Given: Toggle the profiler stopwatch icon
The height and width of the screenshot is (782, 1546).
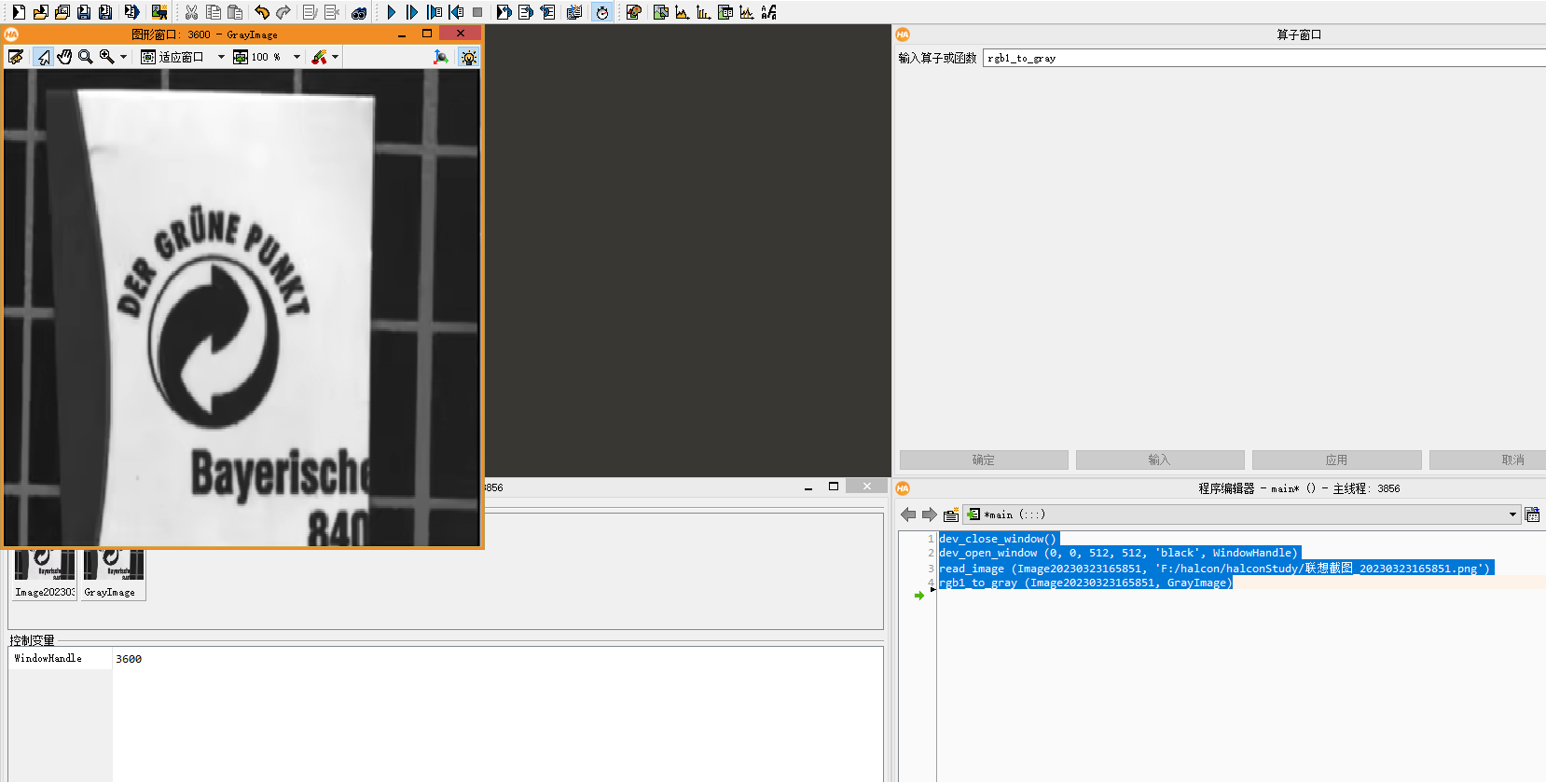Looking at the screenshot, I should click(602, 12).
